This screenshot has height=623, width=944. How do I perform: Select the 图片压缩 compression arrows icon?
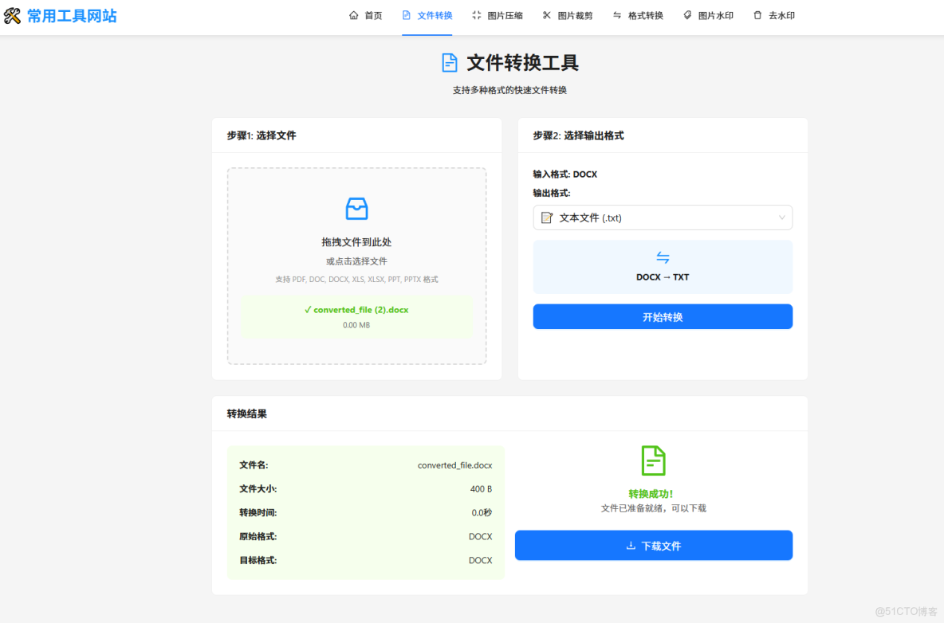click(x=476, y=14)
